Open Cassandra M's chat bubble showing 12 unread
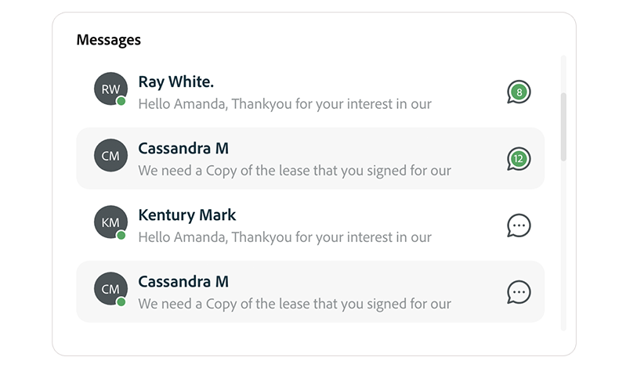This screenshot has height=368, width=619. (x=519, y=159)
